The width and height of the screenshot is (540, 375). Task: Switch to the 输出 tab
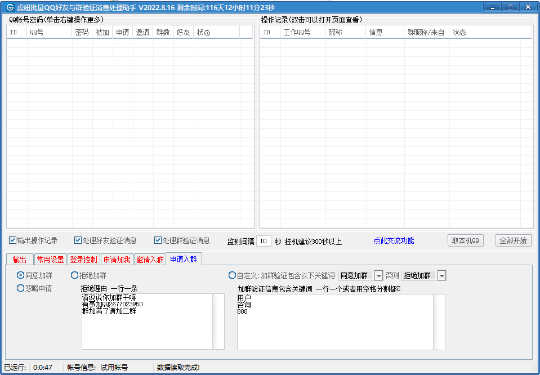pyautogui.click(x=20, y=260)
